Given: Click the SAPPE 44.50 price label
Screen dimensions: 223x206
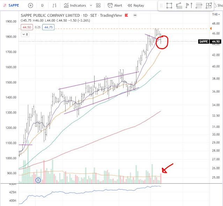Looking at the screenshot, I should (210, 42).
